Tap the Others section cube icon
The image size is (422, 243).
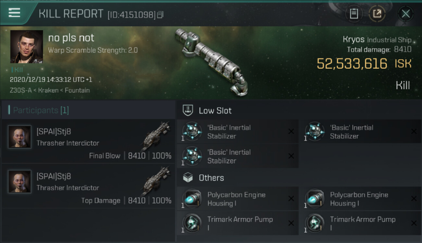point(188,178)
